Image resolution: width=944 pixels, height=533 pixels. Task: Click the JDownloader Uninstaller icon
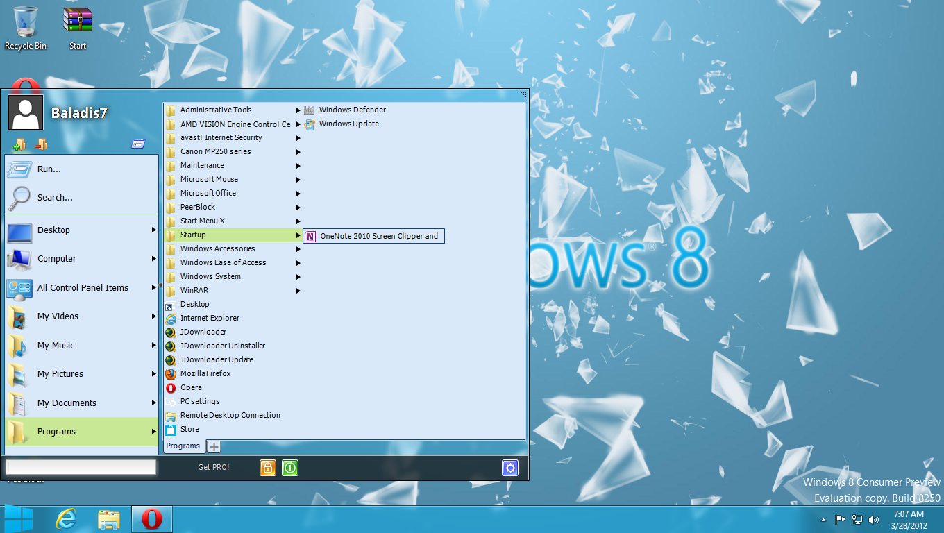click(170, 346)
